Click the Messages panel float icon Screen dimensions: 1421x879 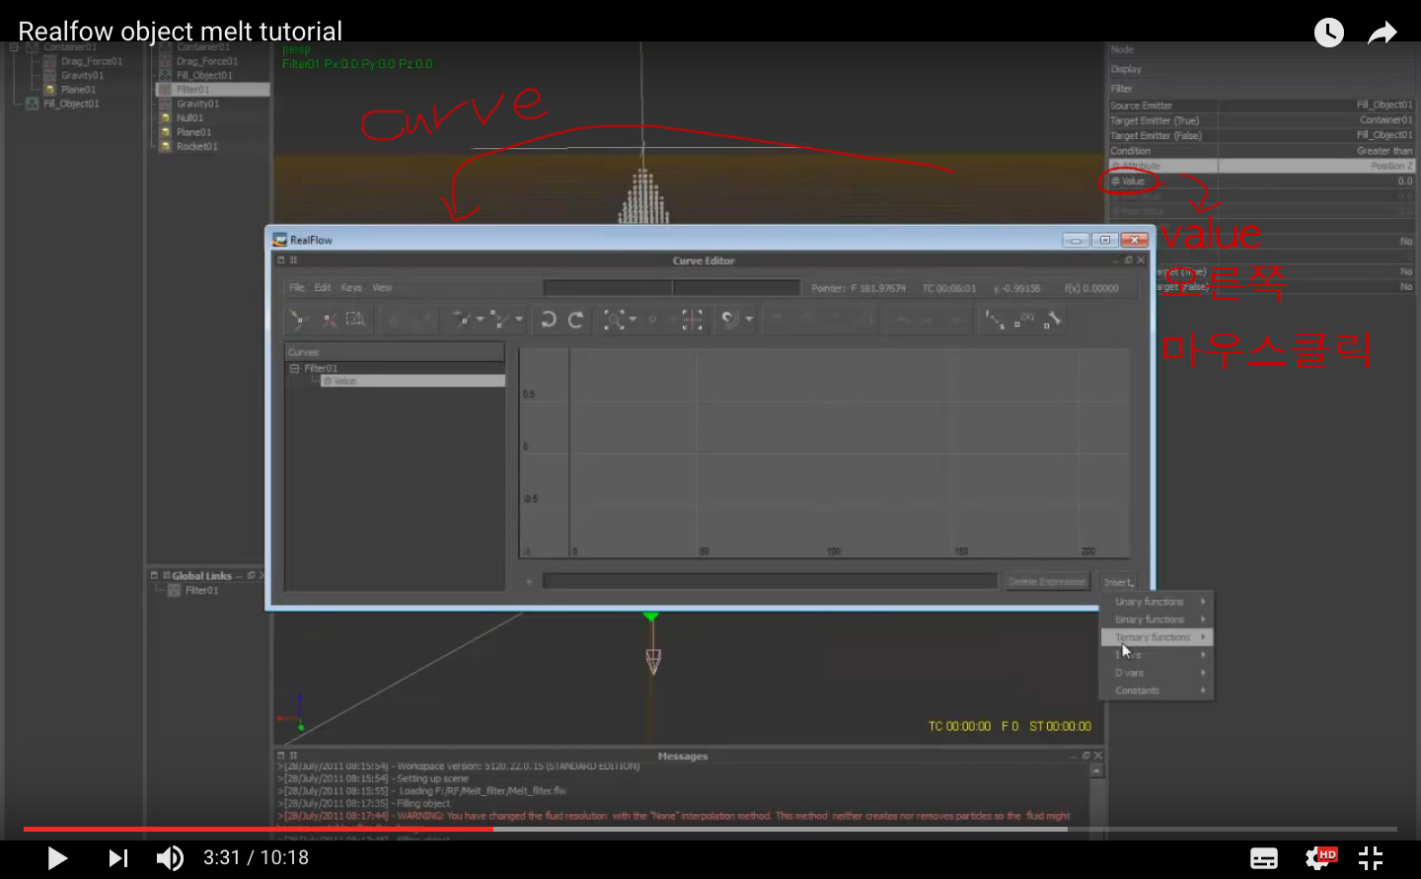(1085, 756)
